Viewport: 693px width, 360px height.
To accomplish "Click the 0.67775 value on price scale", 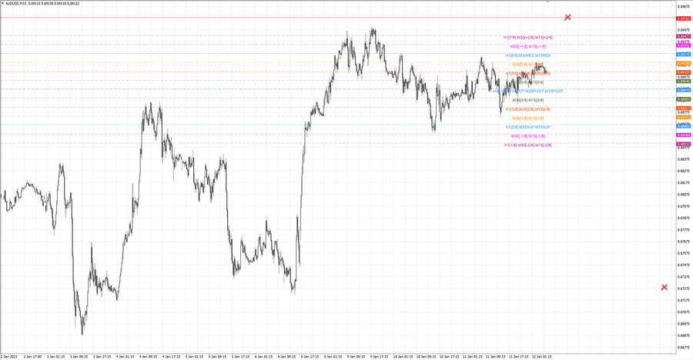I will pos(684,230).
